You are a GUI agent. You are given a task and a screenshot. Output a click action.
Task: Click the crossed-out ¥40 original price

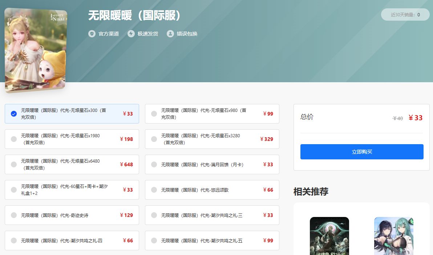398,118
